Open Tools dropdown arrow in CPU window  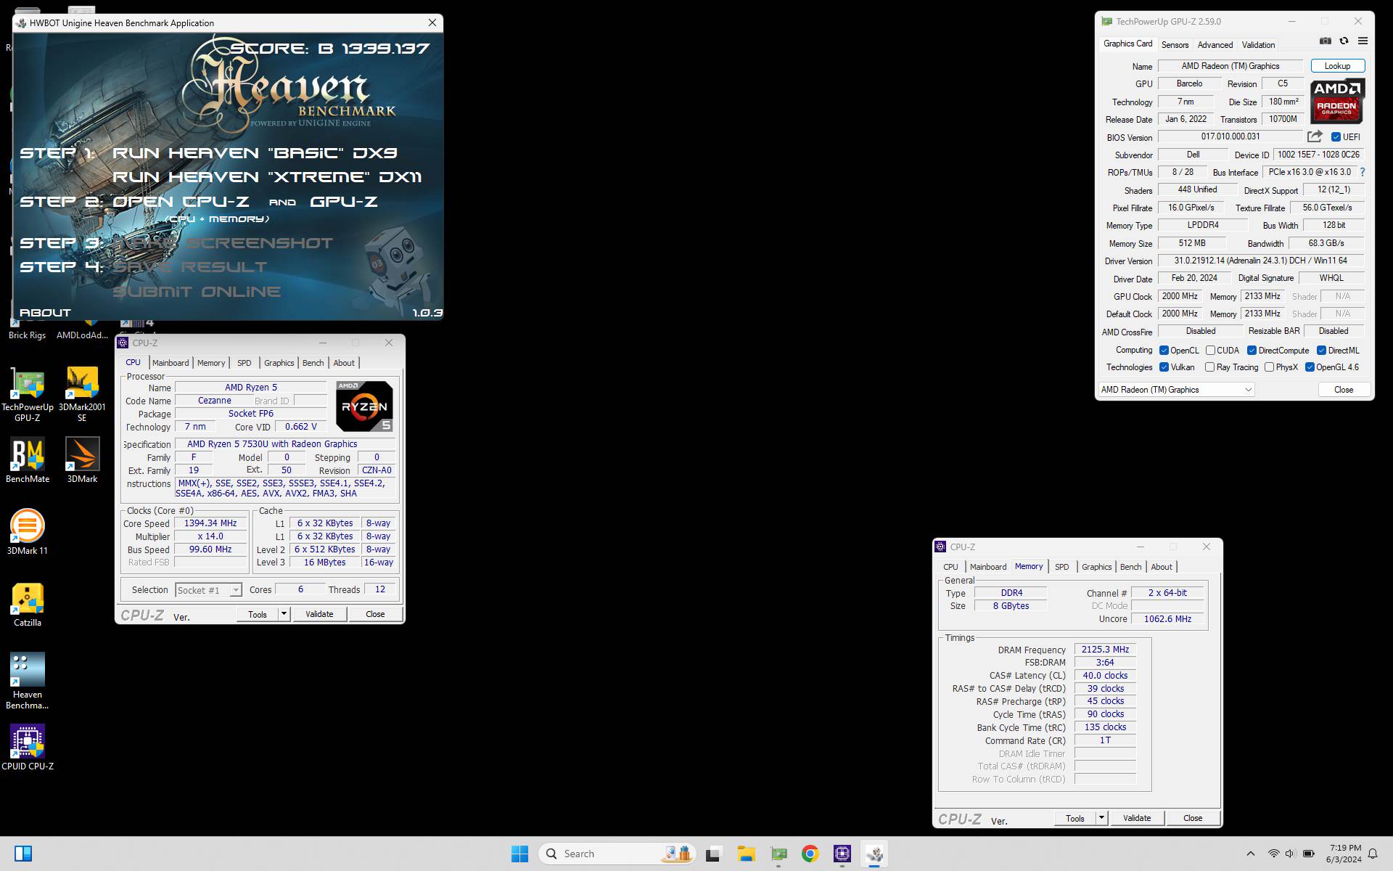click(284, 614)
